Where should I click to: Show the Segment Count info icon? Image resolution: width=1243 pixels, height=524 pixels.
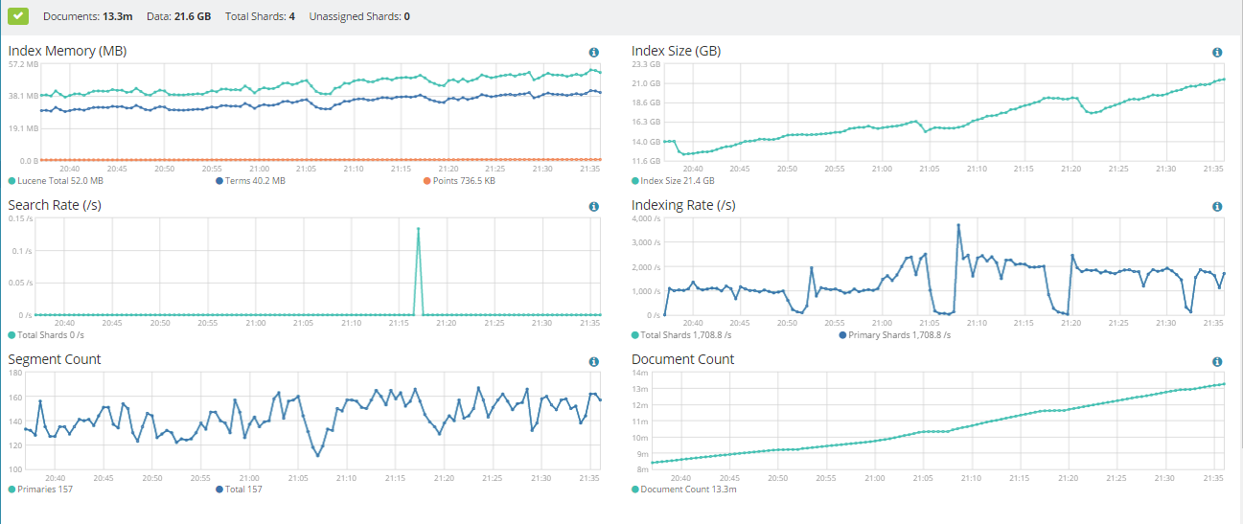(593, 361)
